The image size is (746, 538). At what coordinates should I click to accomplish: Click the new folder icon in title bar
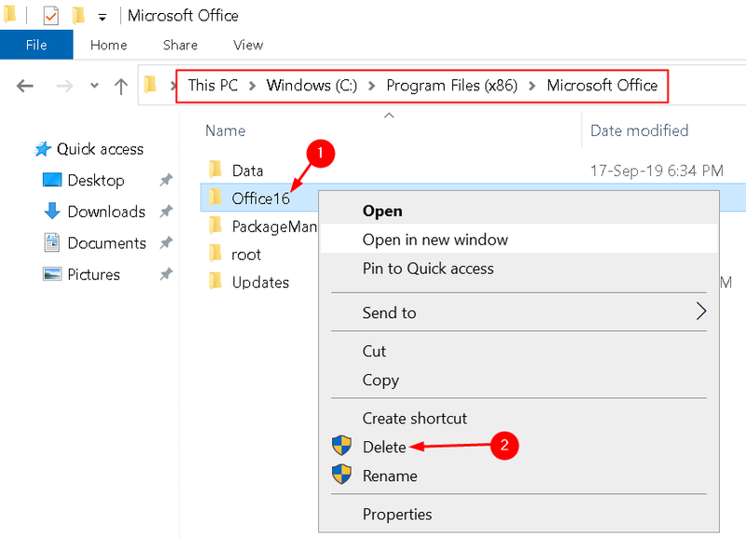78,16
